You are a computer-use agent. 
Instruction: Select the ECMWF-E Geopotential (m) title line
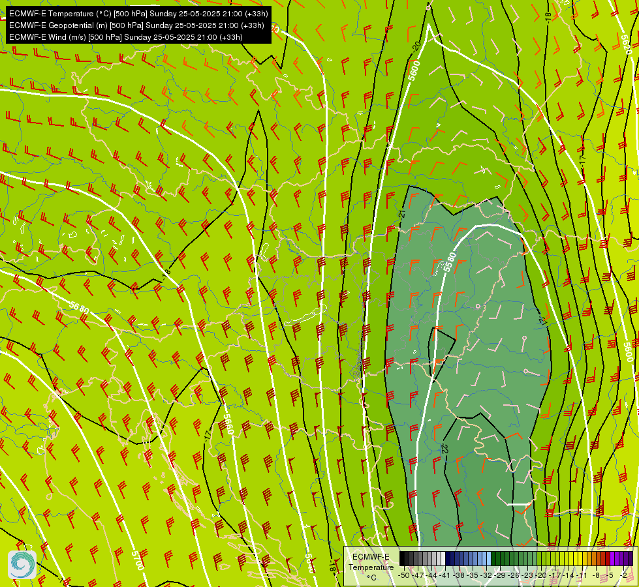(136, 25)
